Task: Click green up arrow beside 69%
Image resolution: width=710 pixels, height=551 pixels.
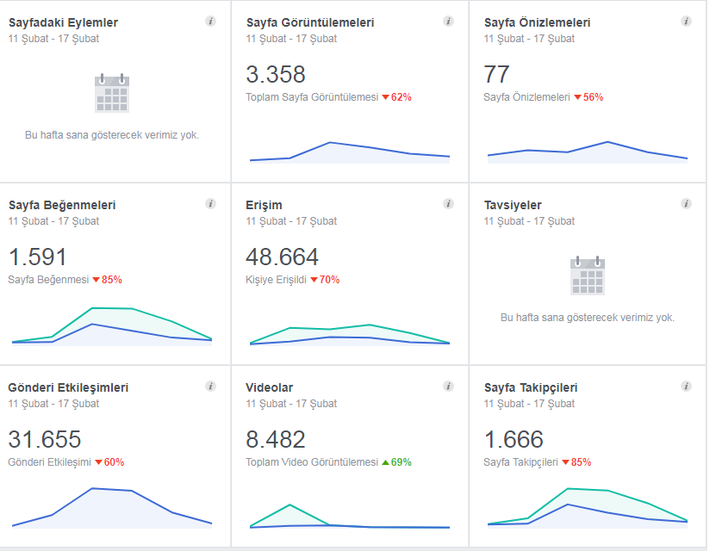Action: [385, 462]
